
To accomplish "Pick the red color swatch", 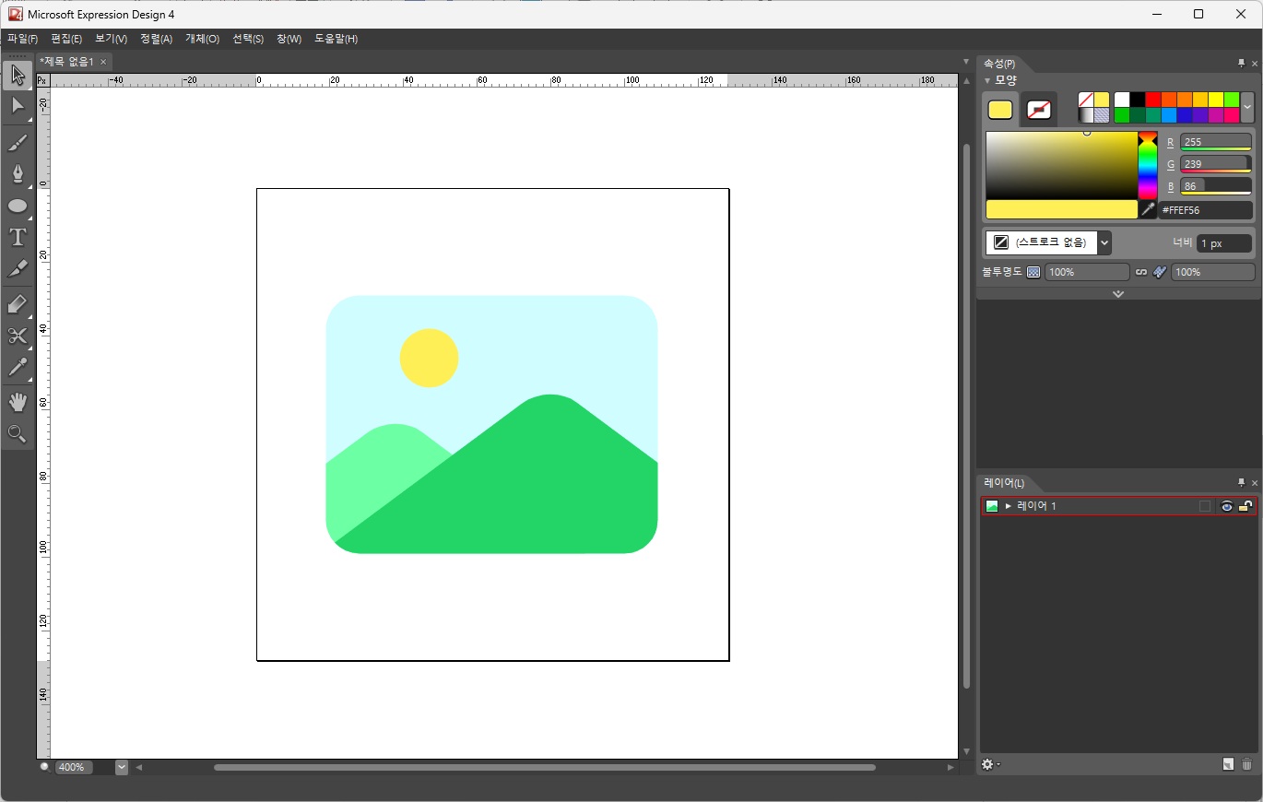I will coord(1153,100).
